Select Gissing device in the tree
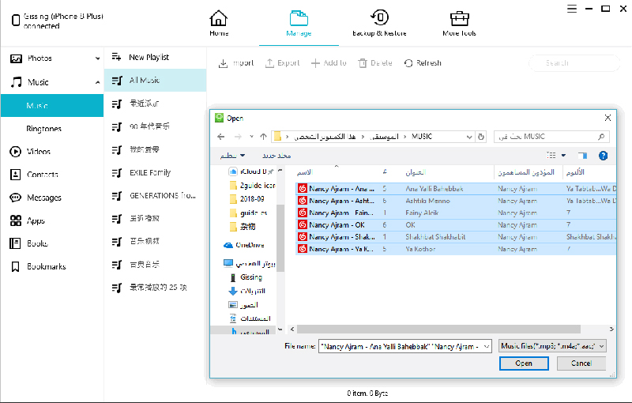Screen dimensions: 632x403 coord(246,277)
